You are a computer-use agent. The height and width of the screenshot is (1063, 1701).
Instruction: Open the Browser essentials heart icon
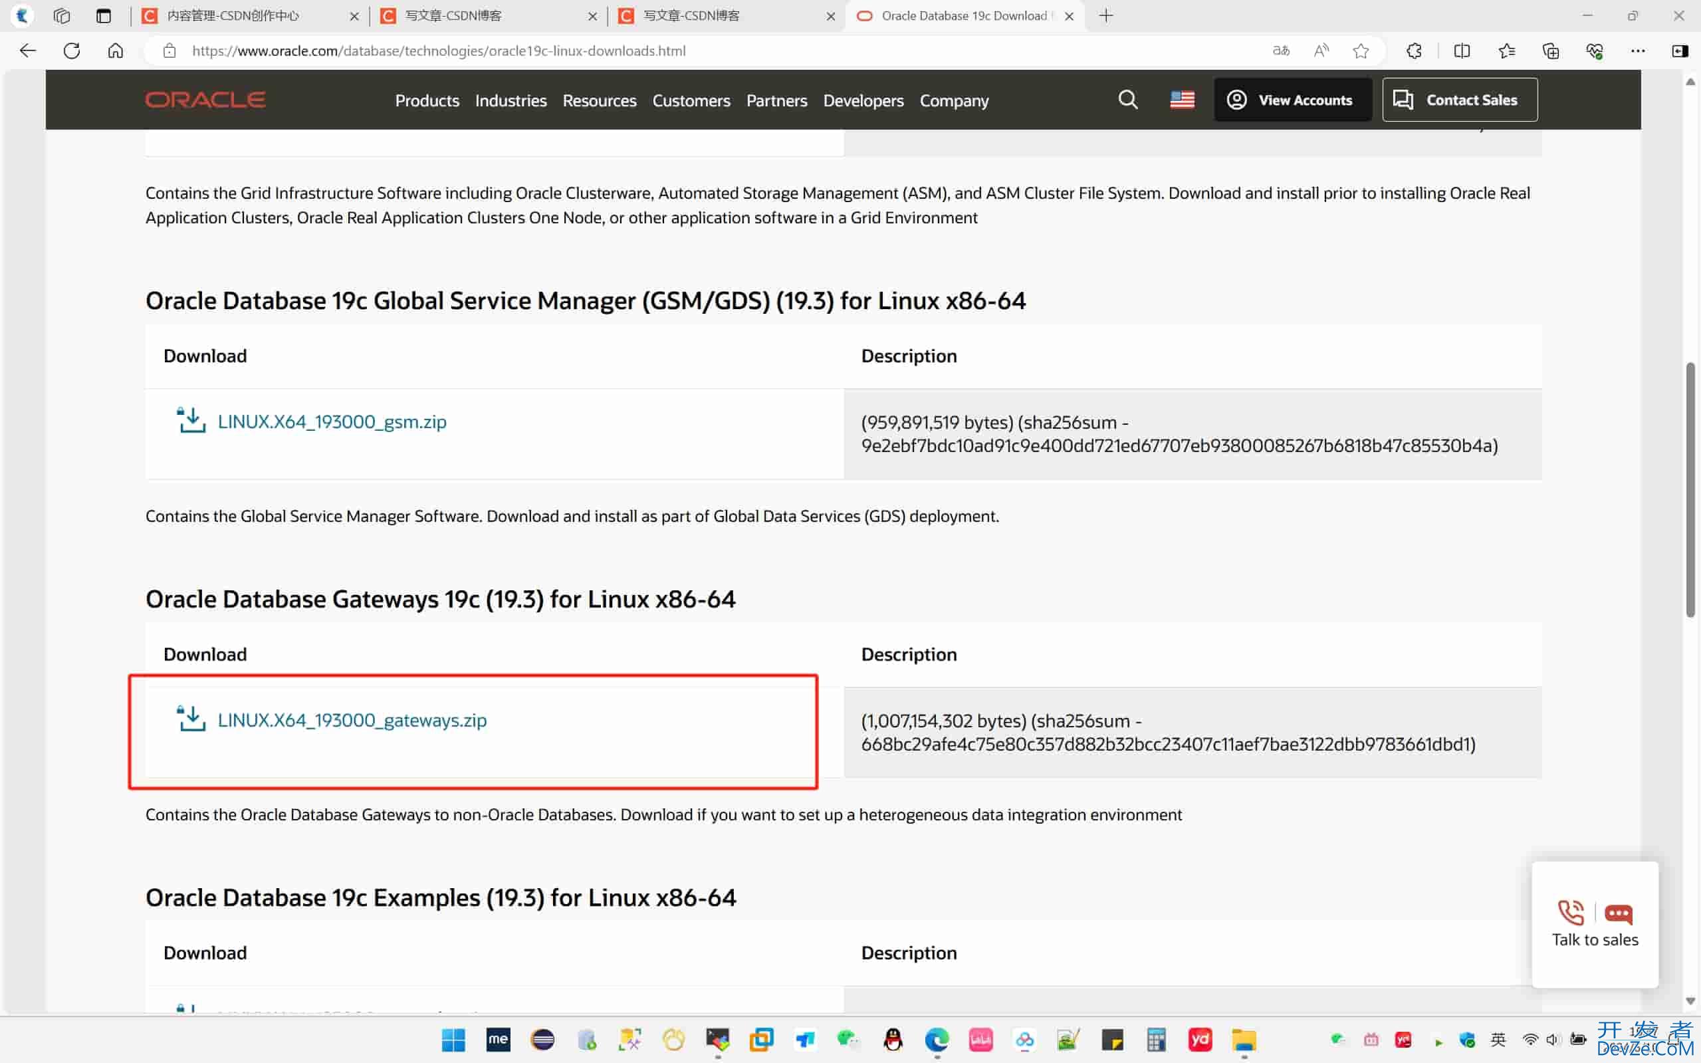pos(1594,51)
